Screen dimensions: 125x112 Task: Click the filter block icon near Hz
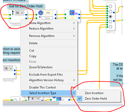pos(59,99)
